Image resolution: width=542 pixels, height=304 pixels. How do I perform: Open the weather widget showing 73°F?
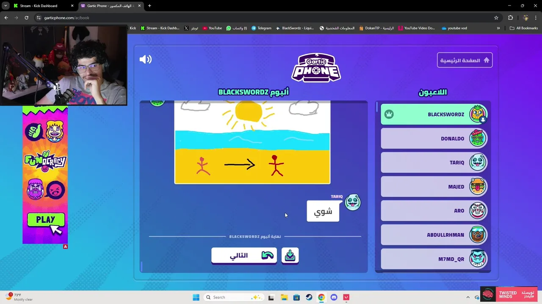tap(19, 297)
